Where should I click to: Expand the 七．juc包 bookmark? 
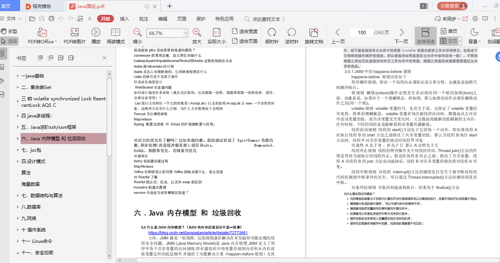pyautogui.click(x=18, y=150)
